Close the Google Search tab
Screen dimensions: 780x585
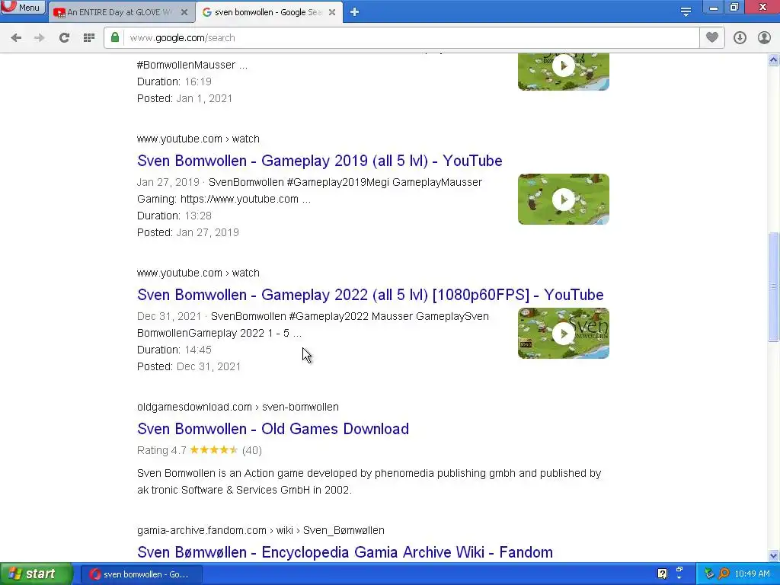tap(332, 12)
